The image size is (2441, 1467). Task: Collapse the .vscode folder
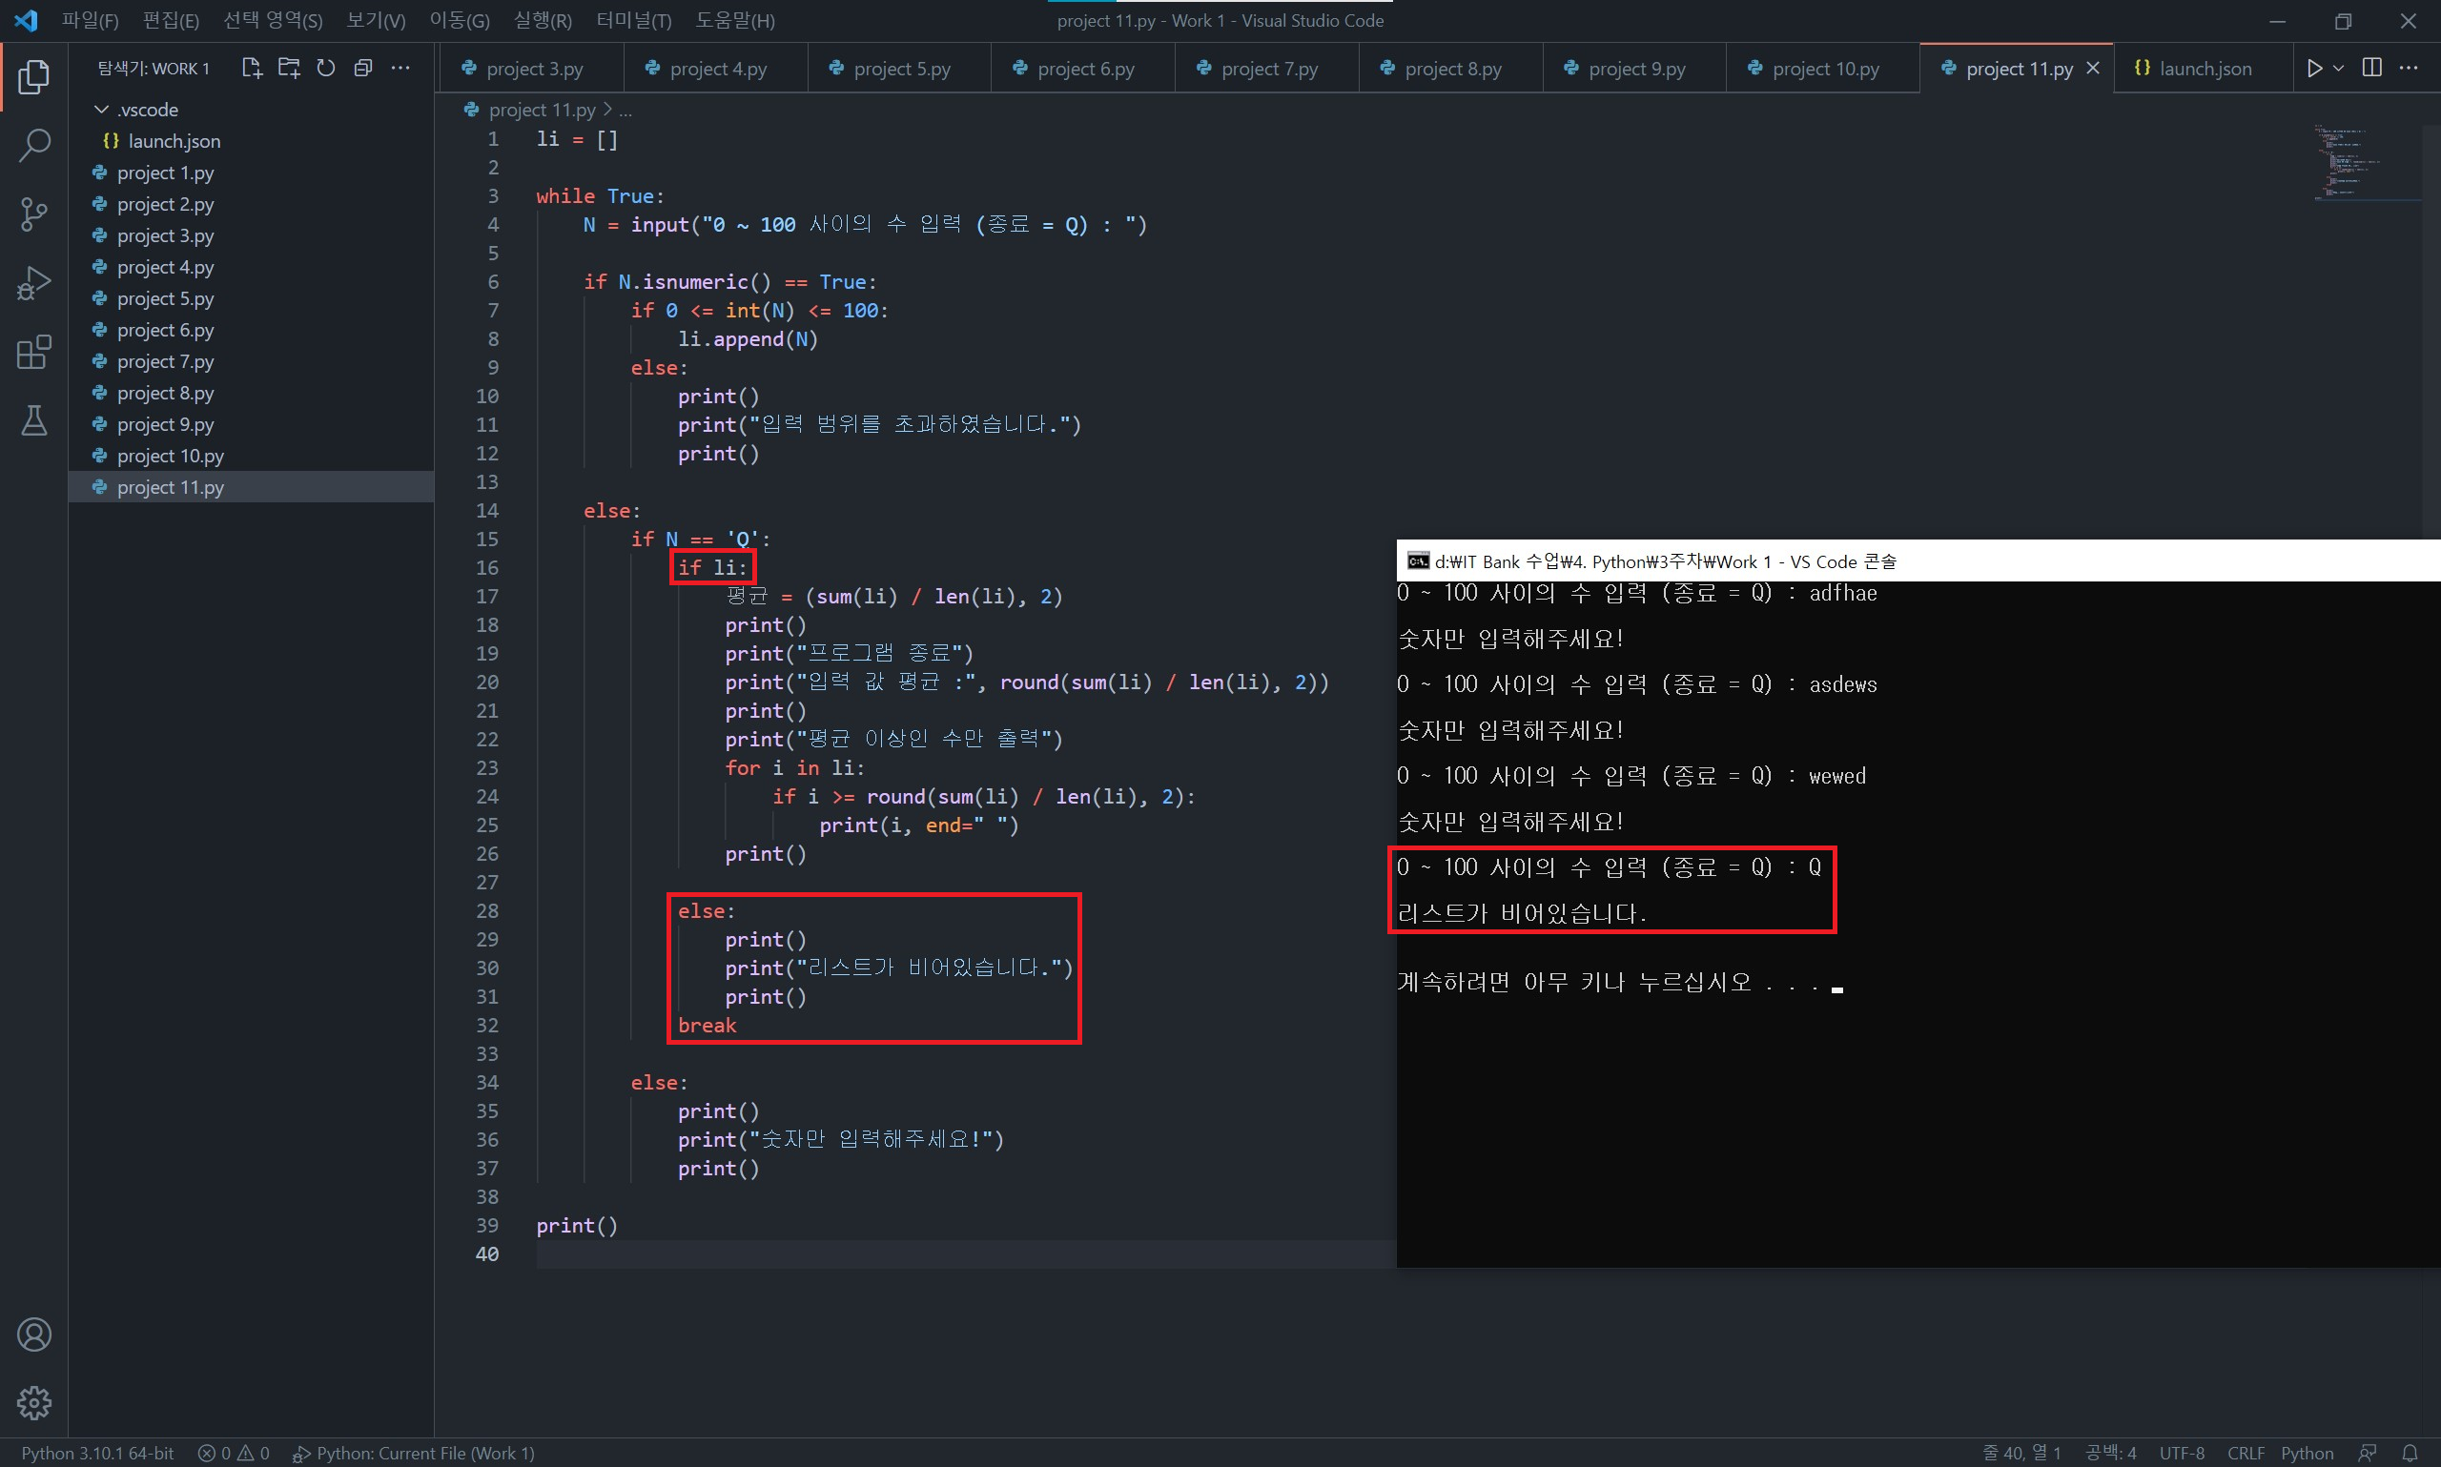click(101, 110)
